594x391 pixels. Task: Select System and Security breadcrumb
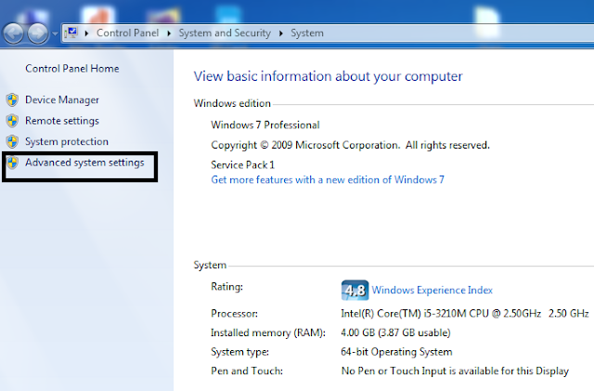[225, 33]
